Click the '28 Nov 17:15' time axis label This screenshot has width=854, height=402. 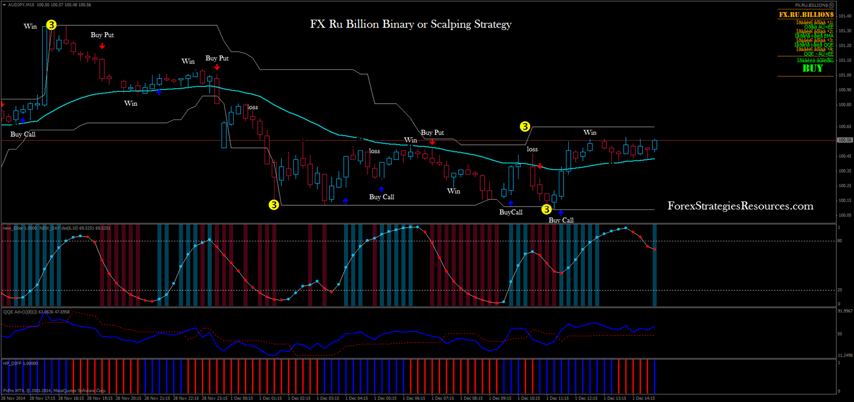pos(42,398)
